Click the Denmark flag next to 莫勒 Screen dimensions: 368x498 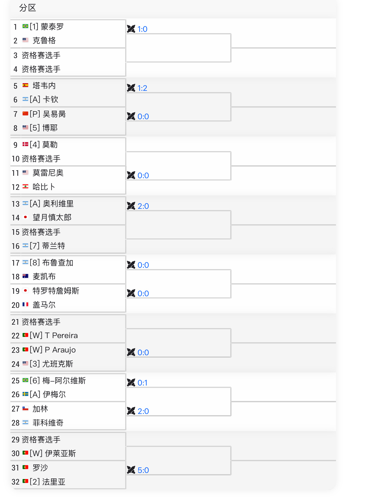pos(25,144)
